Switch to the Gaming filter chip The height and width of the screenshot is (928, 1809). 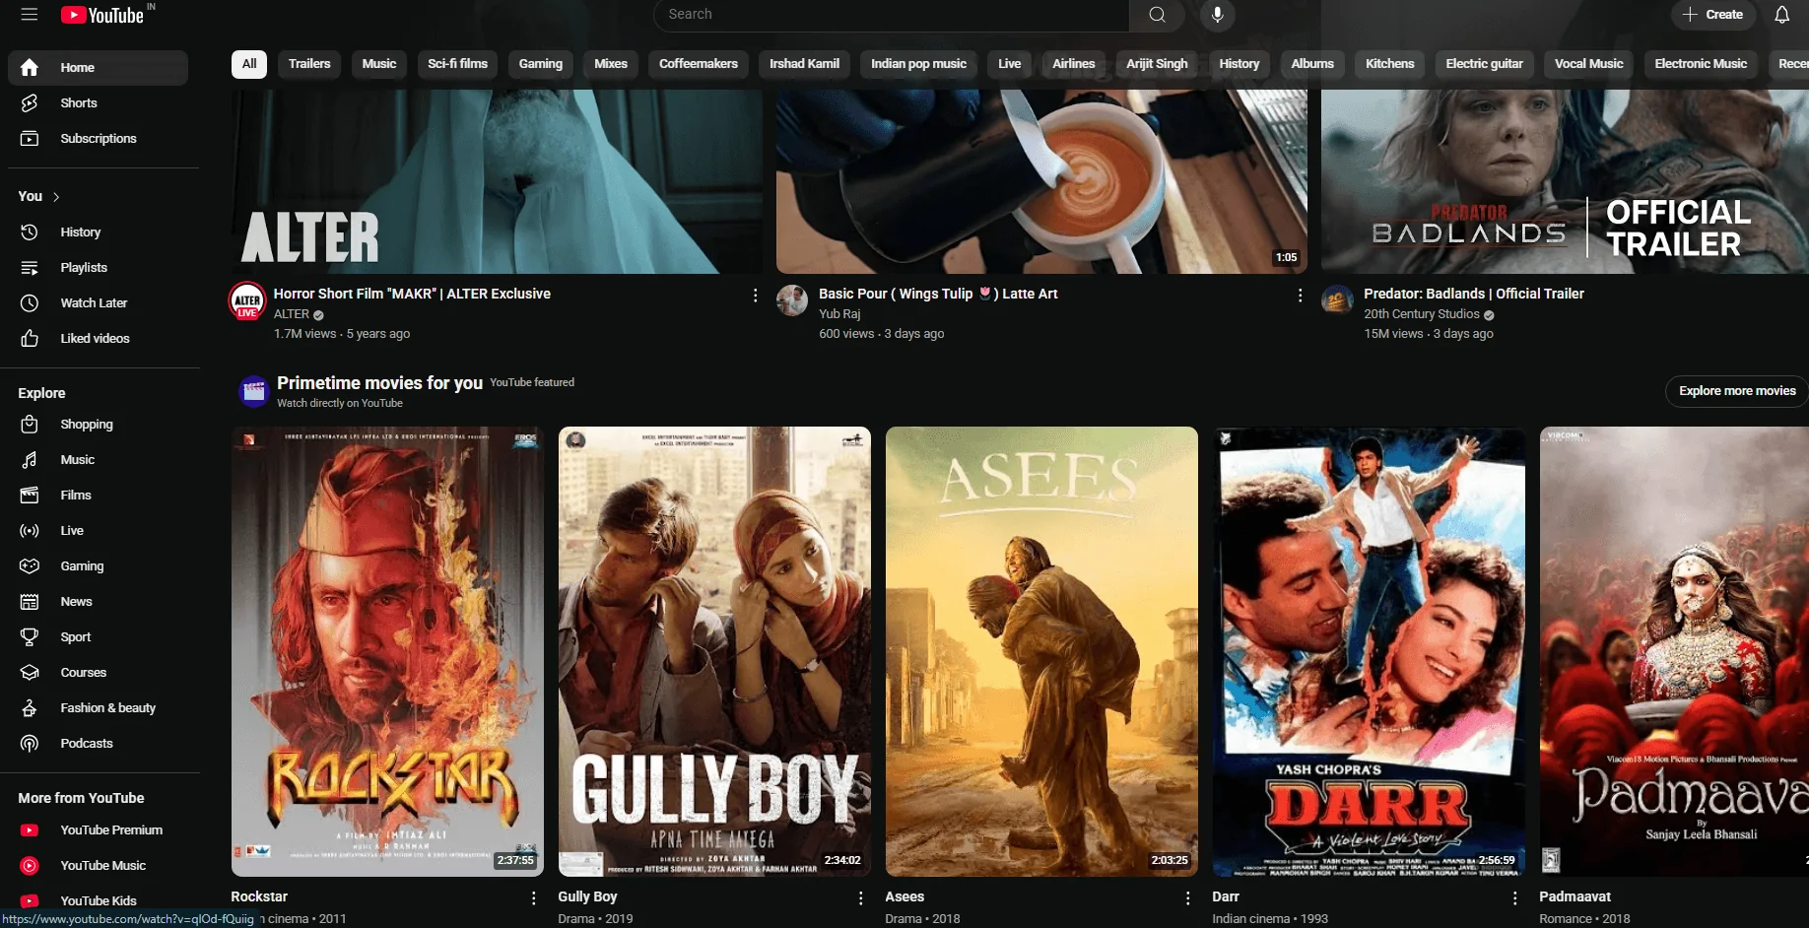pos(540,64)
